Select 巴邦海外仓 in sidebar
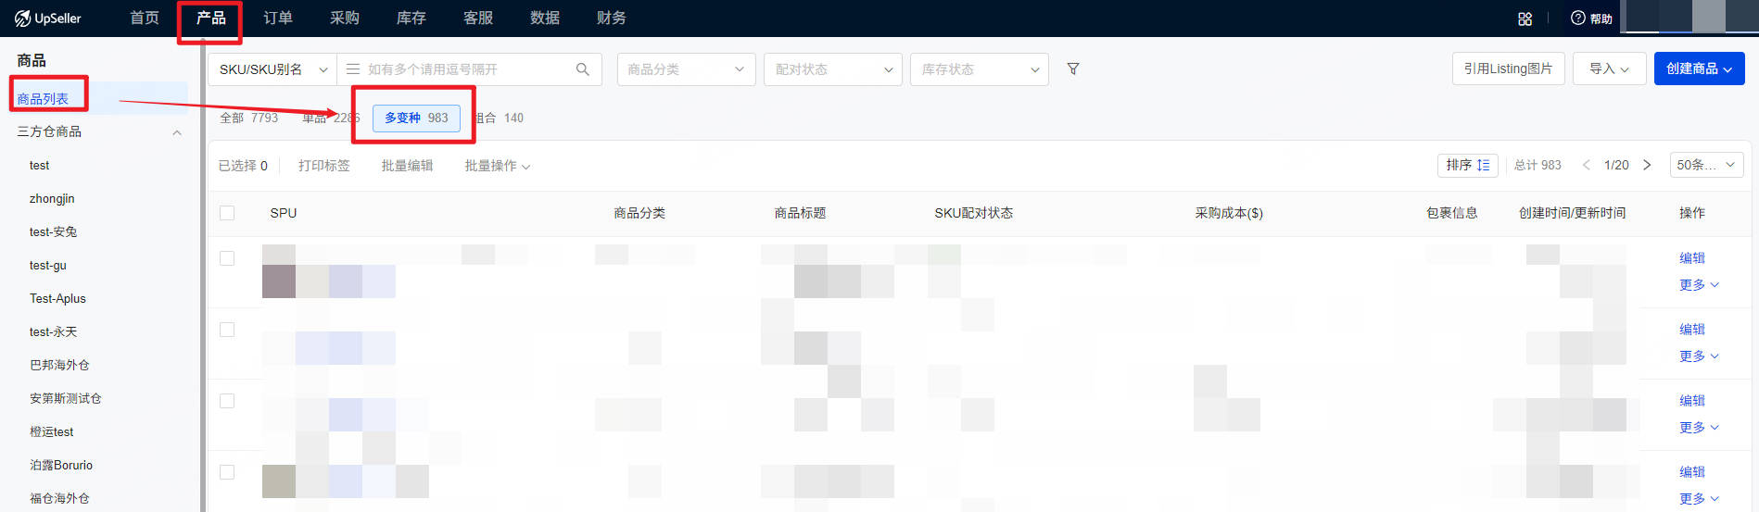Viewport: 1759px width, 512px height. tap(59, 366)
